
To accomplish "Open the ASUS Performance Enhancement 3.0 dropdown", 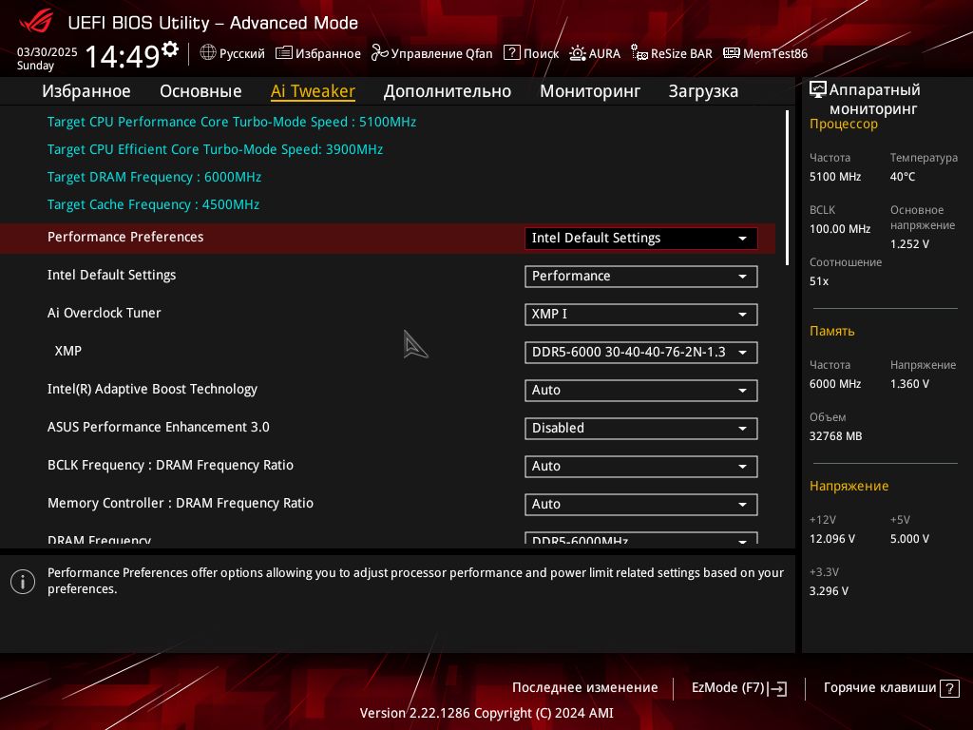I will click(x=641, y=429).
